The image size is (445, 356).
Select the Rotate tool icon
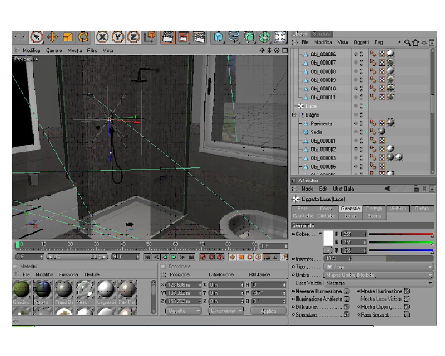click(83, 37)
